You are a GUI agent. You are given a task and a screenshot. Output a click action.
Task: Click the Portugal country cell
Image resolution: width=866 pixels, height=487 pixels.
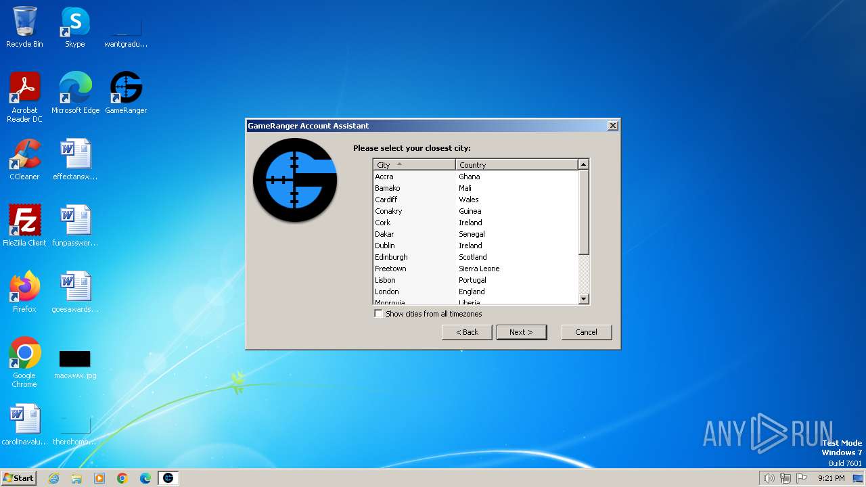pyautogui.click(x=472, y=280)
